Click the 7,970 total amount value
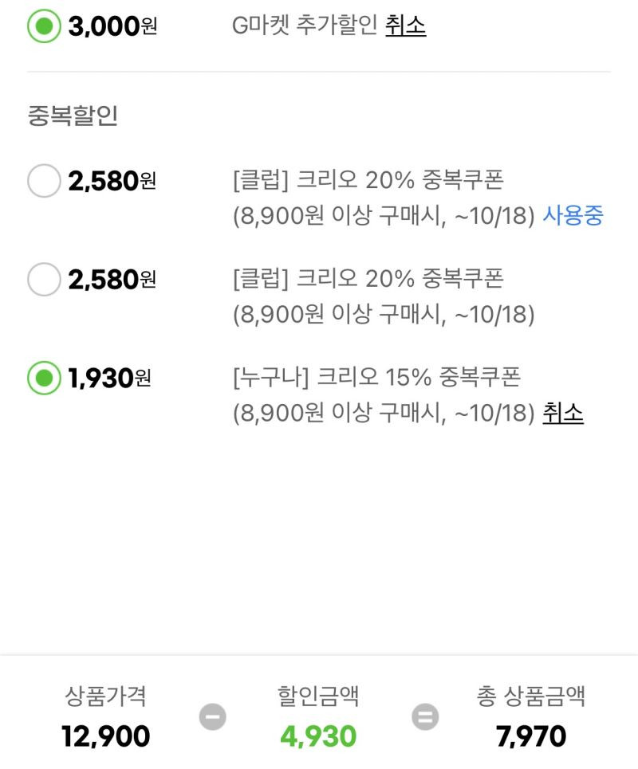The width and height of the screenshot is (638, 769). pos(531,736)
